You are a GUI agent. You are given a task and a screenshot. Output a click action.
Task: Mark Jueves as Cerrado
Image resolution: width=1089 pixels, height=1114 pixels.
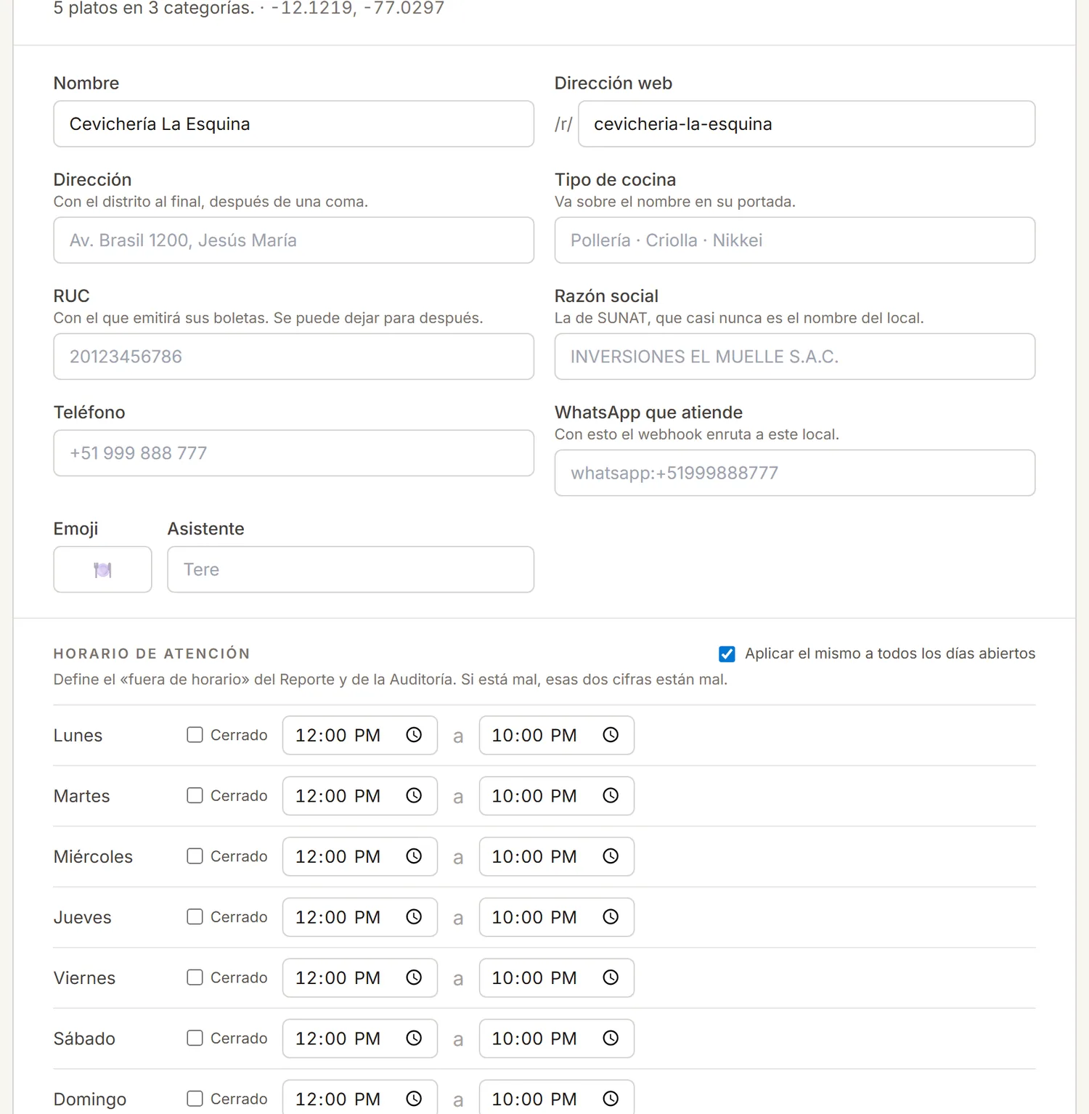(x=195, y=917)
